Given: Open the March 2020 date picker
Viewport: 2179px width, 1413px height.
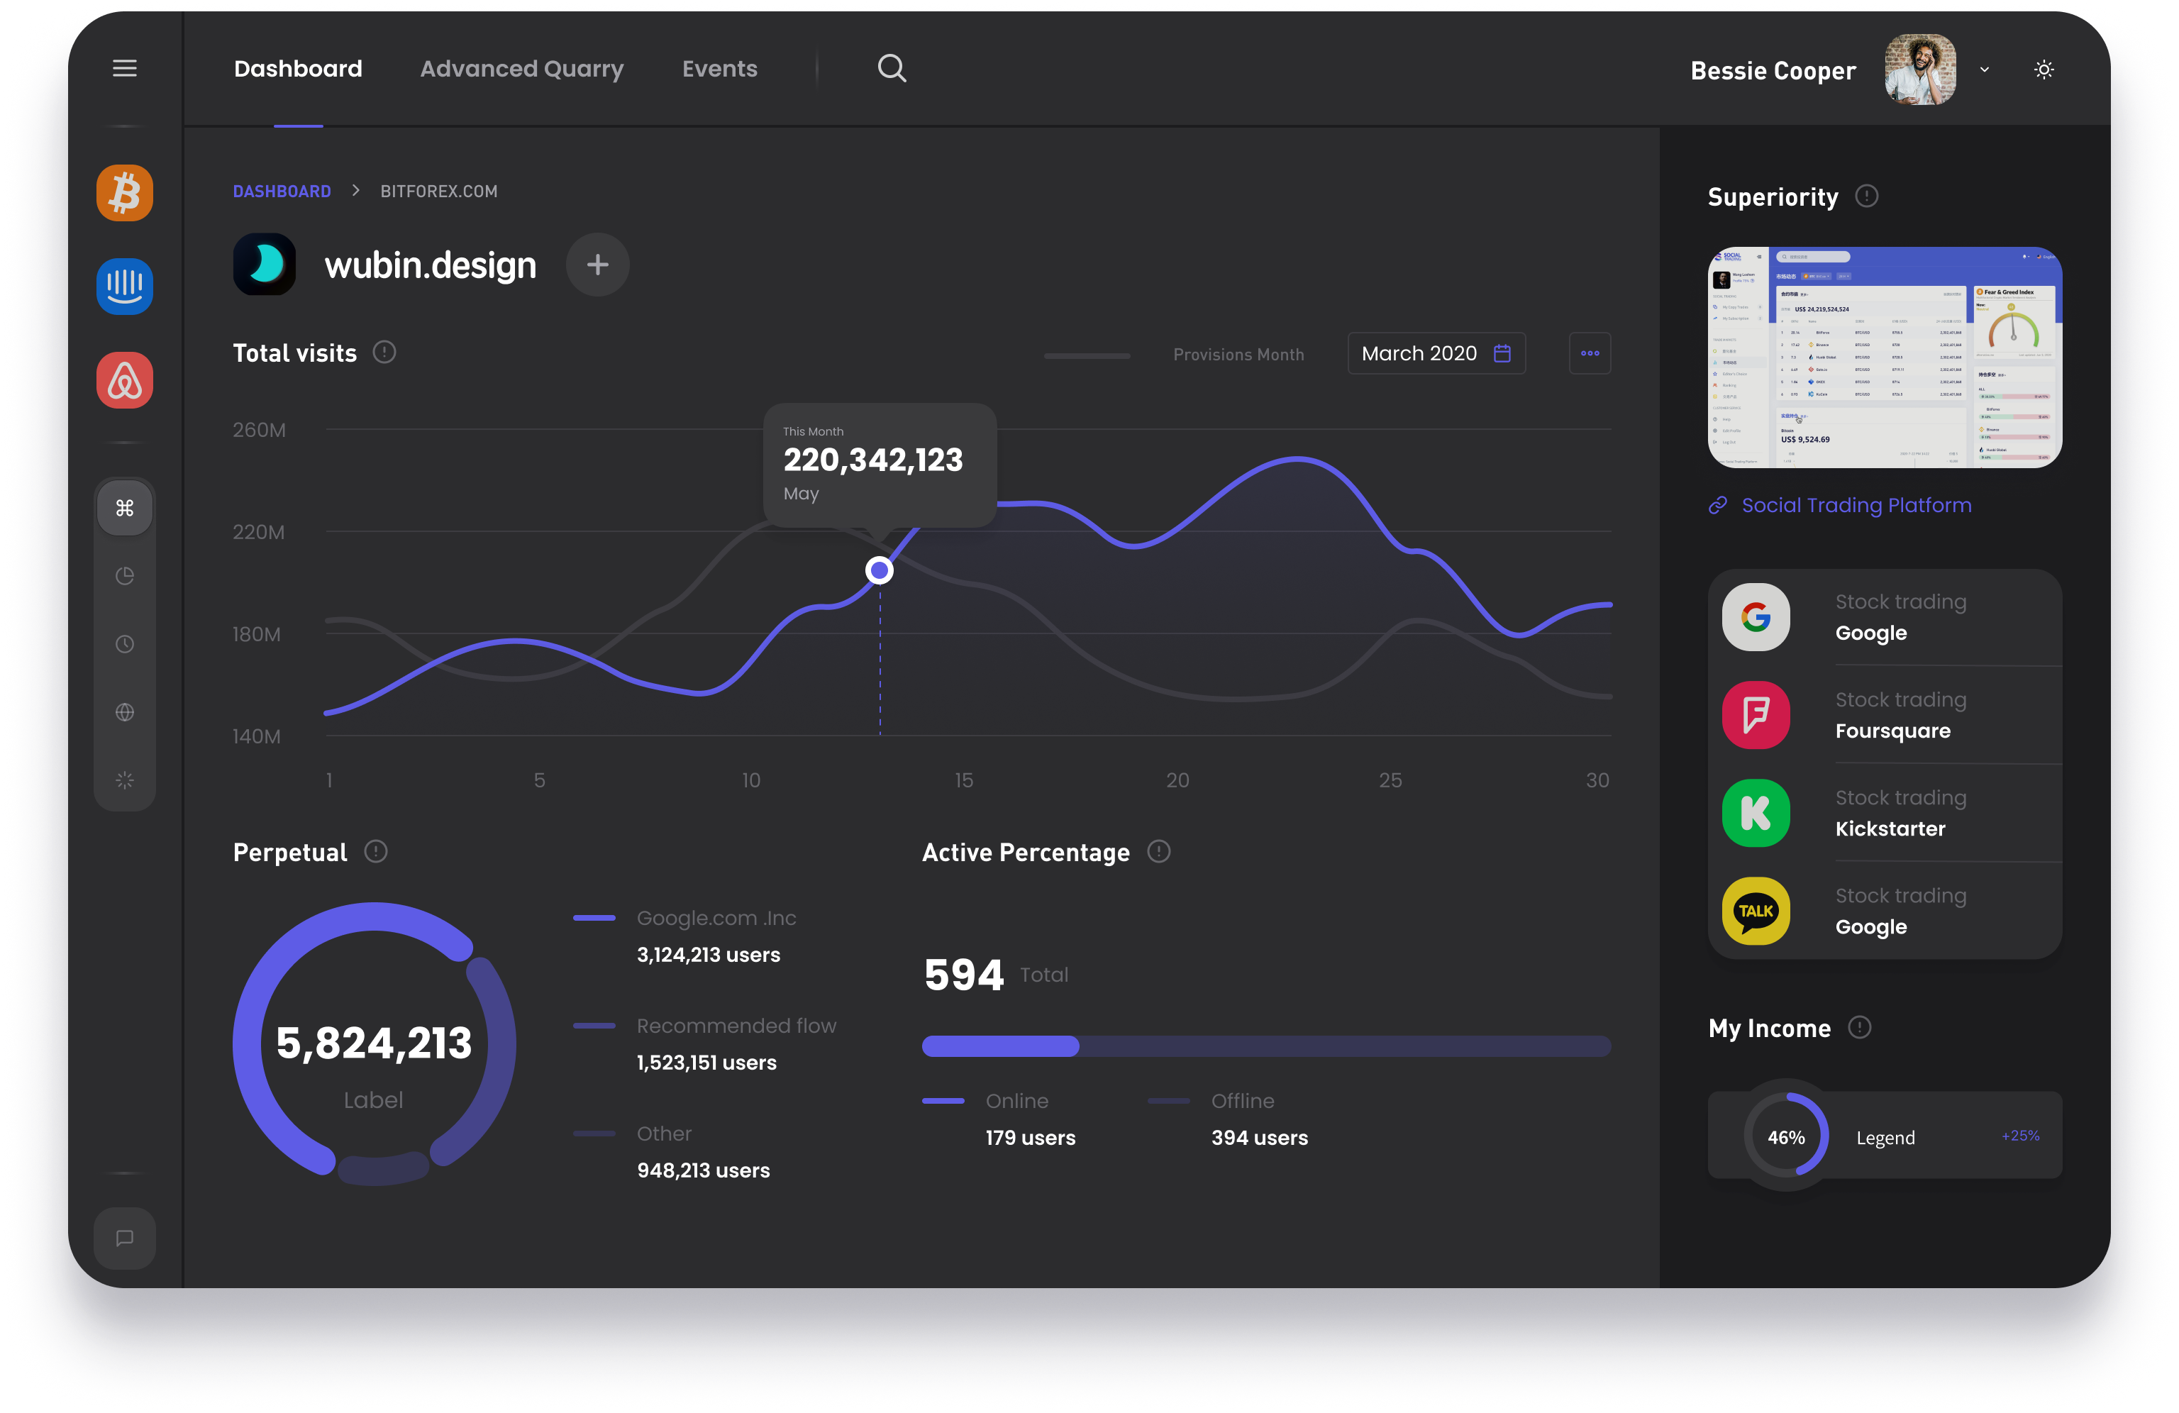Looking at the screenshot, I should click(1436, 353).
